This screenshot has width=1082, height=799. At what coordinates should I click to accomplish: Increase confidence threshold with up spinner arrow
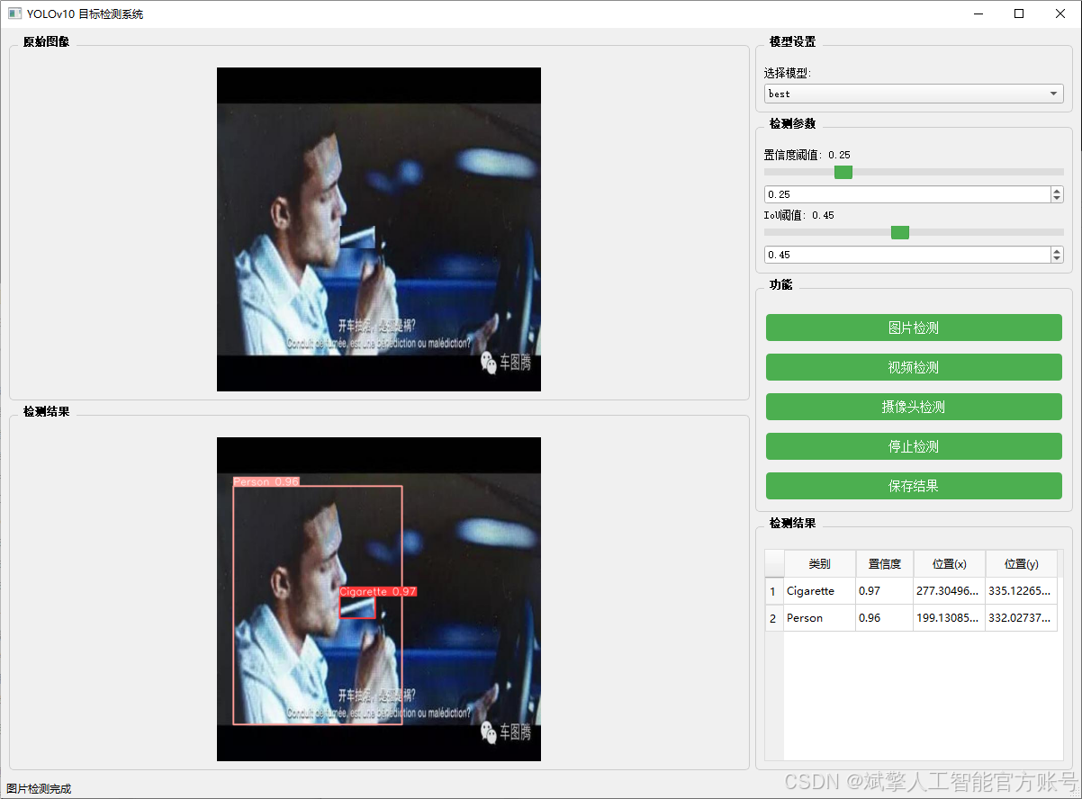1057,191
